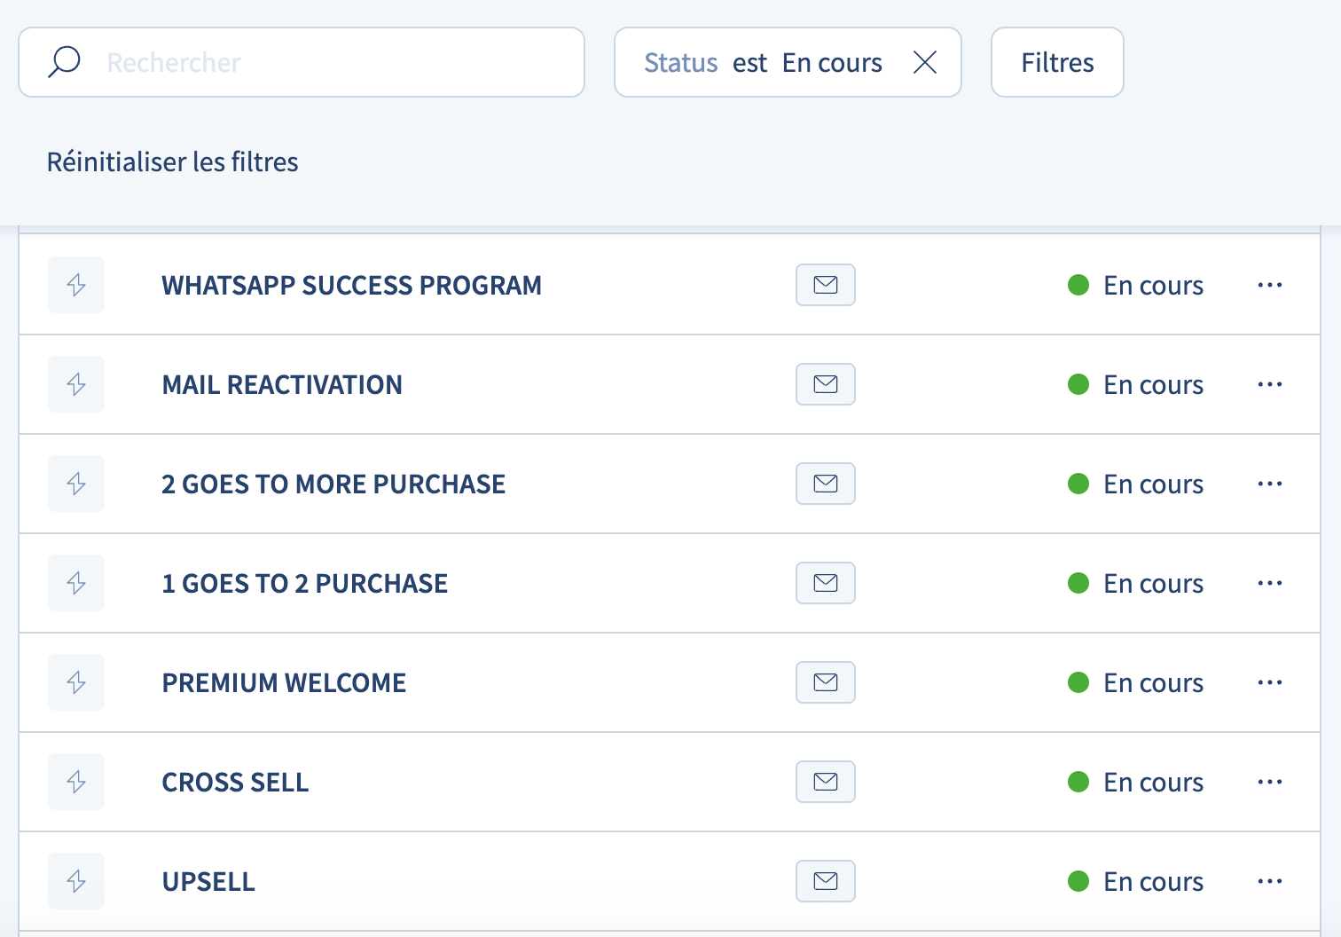Open the 2 GOES TO MORE PURCHASE scenario
Viewport: 1341px width, 937px height.
tap(333, 484)
